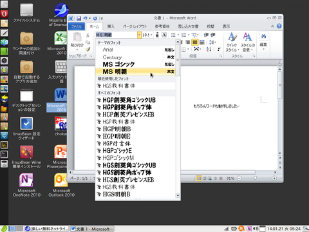Click the Redo icon in title bar
The image size is (309, 232).
pos(95,19)
